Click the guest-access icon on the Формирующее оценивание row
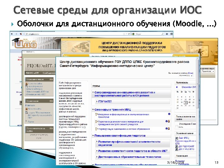Screen dimensions: 224x168 point(169,128)
